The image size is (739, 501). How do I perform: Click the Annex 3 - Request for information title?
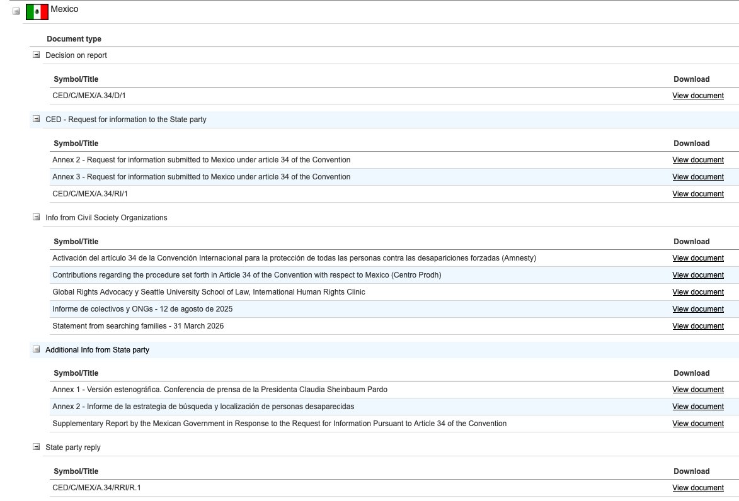201,177
